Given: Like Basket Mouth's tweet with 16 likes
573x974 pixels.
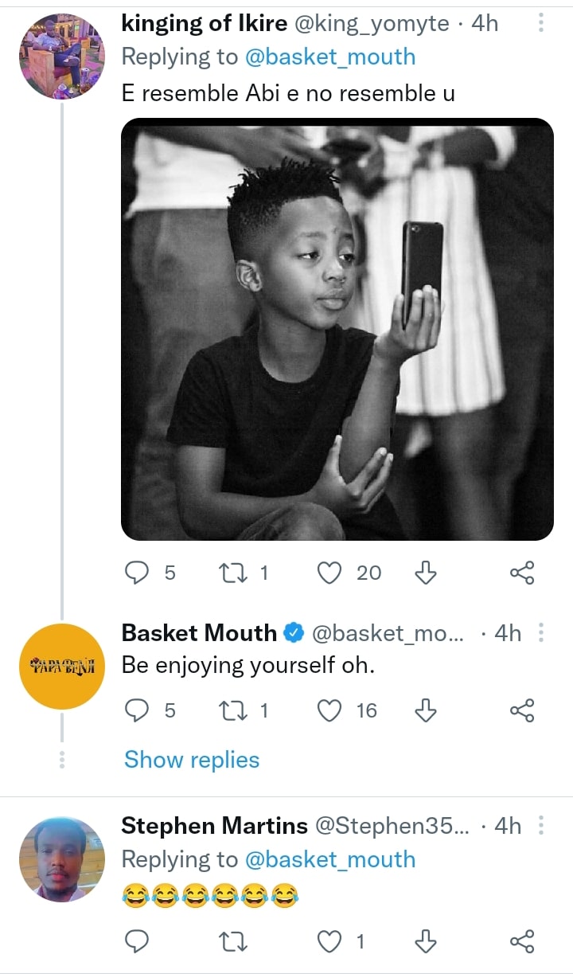Looking at the screenshot, I should [329, 710].
